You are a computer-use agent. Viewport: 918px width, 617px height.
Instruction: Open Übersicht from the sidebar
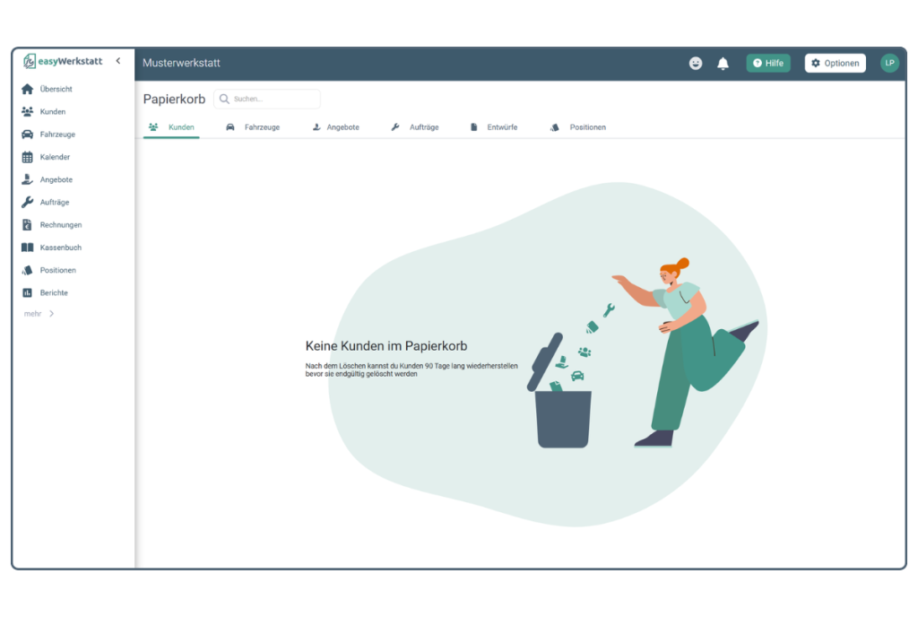click(x=56, y=90)
